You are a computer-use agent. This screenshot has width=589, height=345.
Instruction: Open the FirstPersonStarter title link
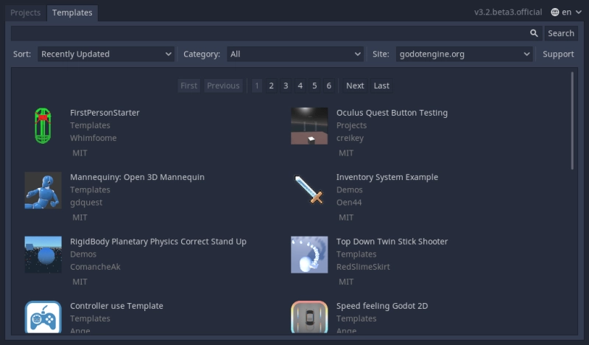(x=105, y=113)
